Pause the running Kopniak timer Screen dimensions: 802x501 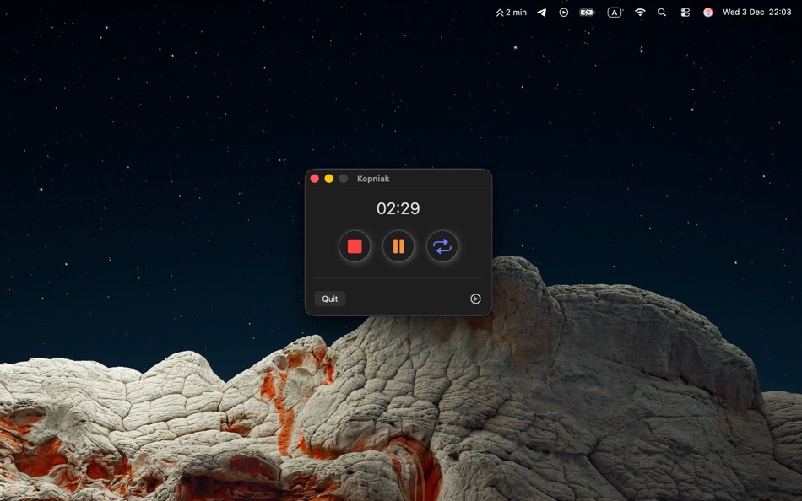click(x=398, y=246)
